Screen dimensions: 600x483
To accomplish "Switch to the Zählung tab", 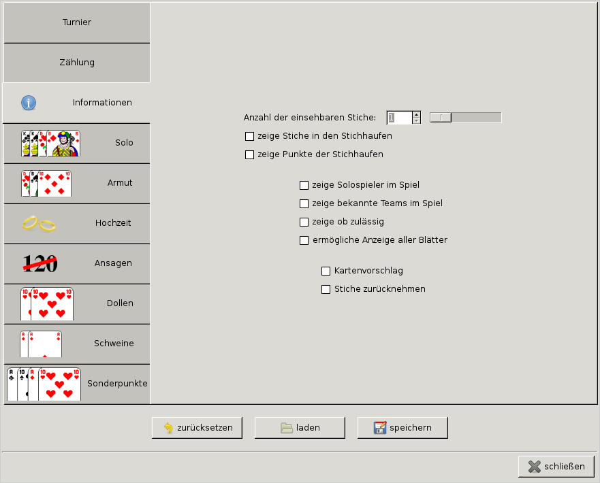I will click(x=77, y=63).
